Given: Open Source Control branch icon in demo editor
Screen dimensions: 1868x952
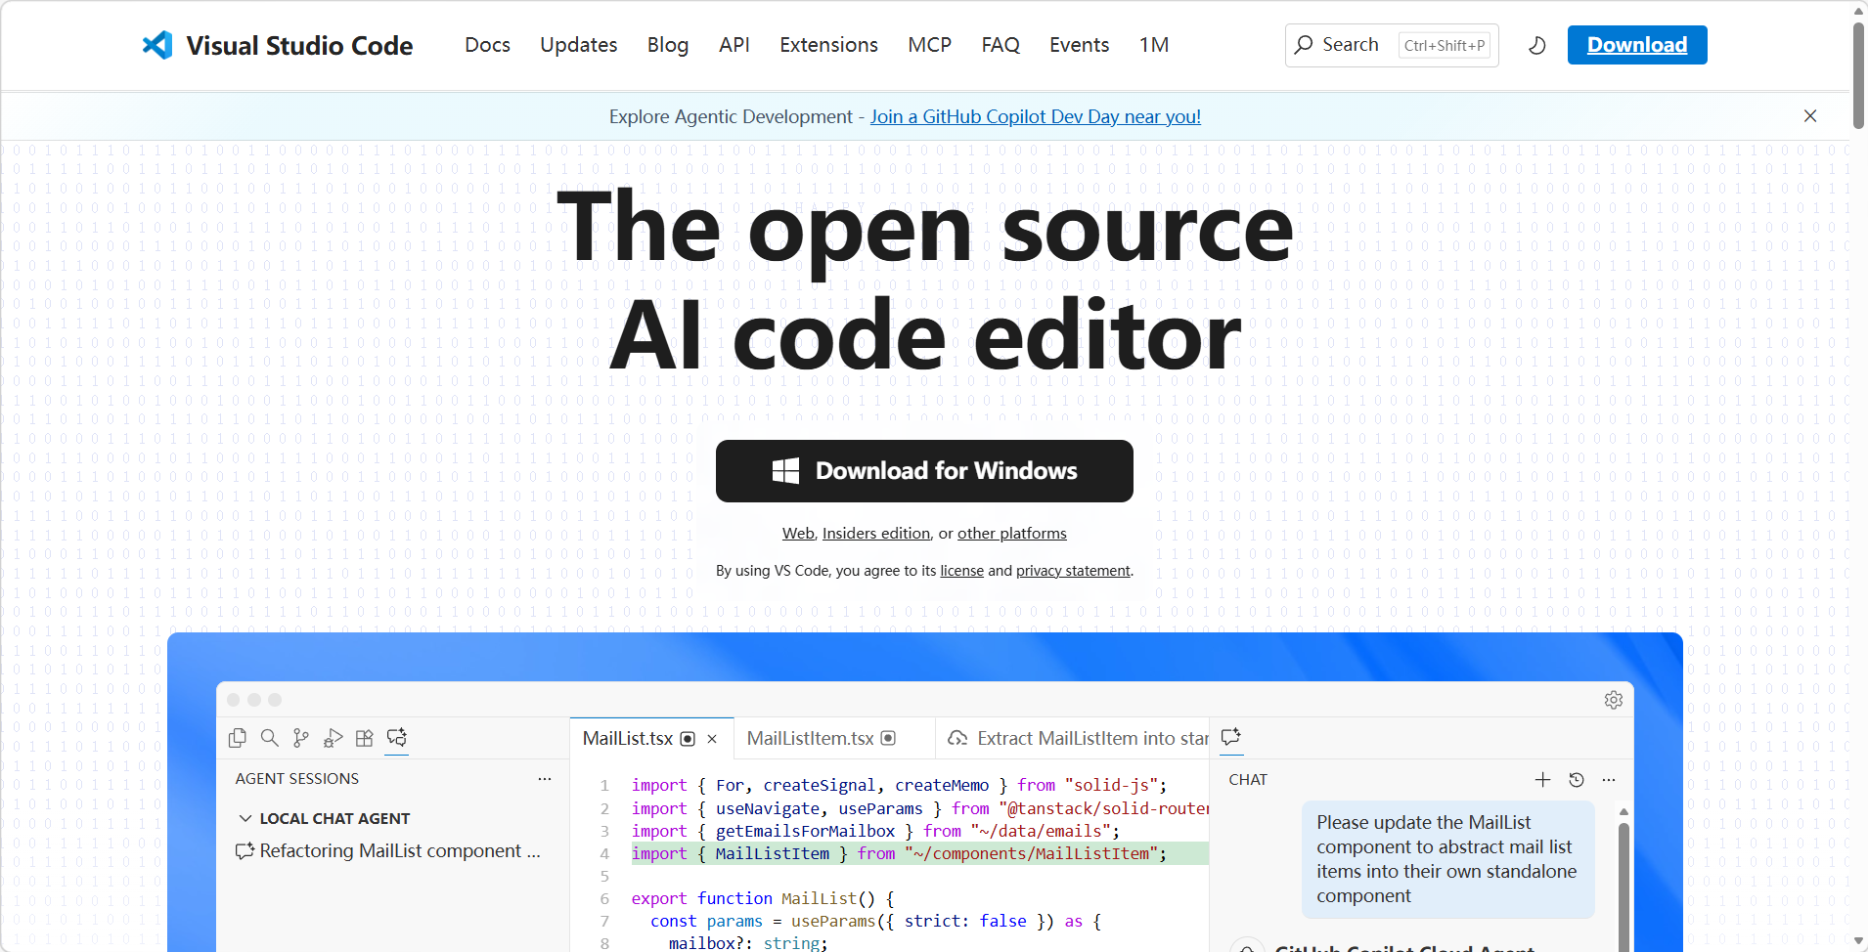Looking at the screenshot, I should tap(301, 738).
